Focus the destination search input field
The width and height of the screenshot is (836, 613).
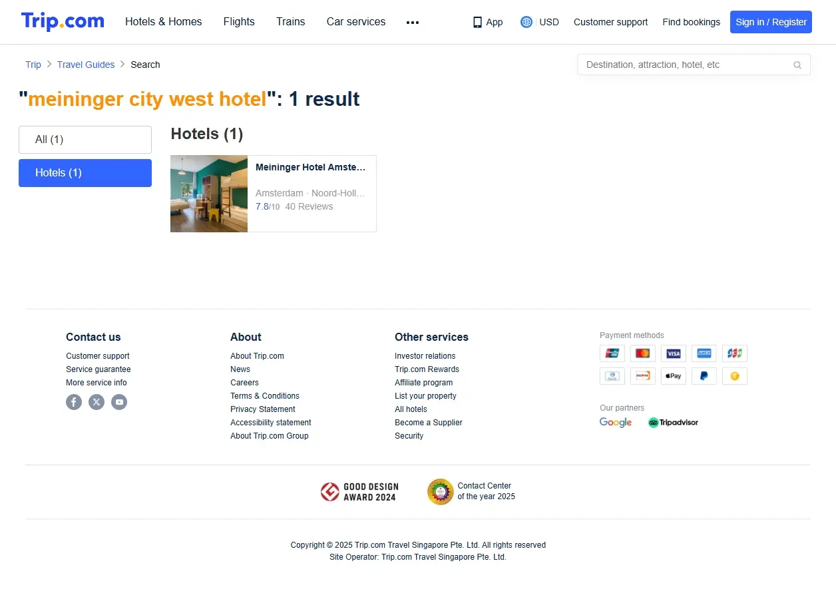(x=686, y=65)
